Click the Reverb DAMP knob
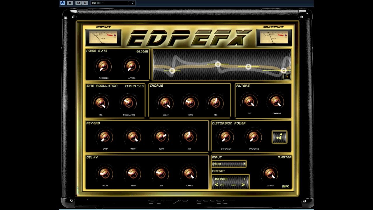The height and width of the screenshot is (210, 373). click(105, 137)
